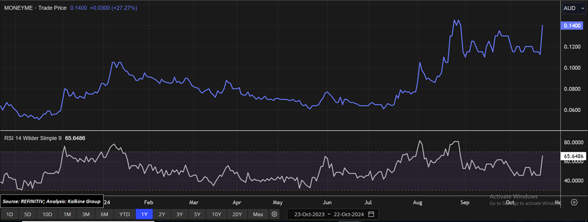The height and width of the screenshot is (222, 588).
Task: Select the 5D time range
Action: (28, 215)
